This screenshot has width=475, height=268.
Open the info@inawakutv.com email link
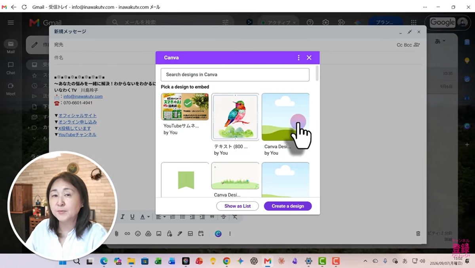[83, 96]
